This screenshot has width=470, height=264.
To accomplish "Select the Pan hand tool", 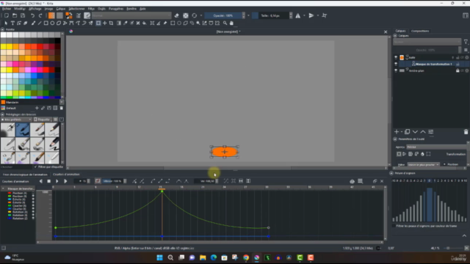I will tap(231, 23).
